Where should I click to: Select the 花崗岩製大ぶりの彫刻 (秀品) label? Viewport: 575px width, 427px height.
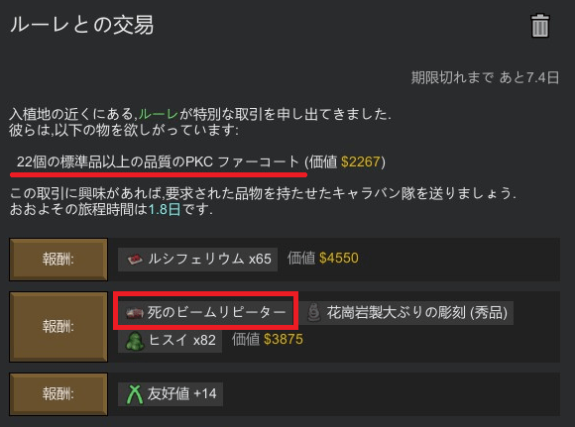417,313
